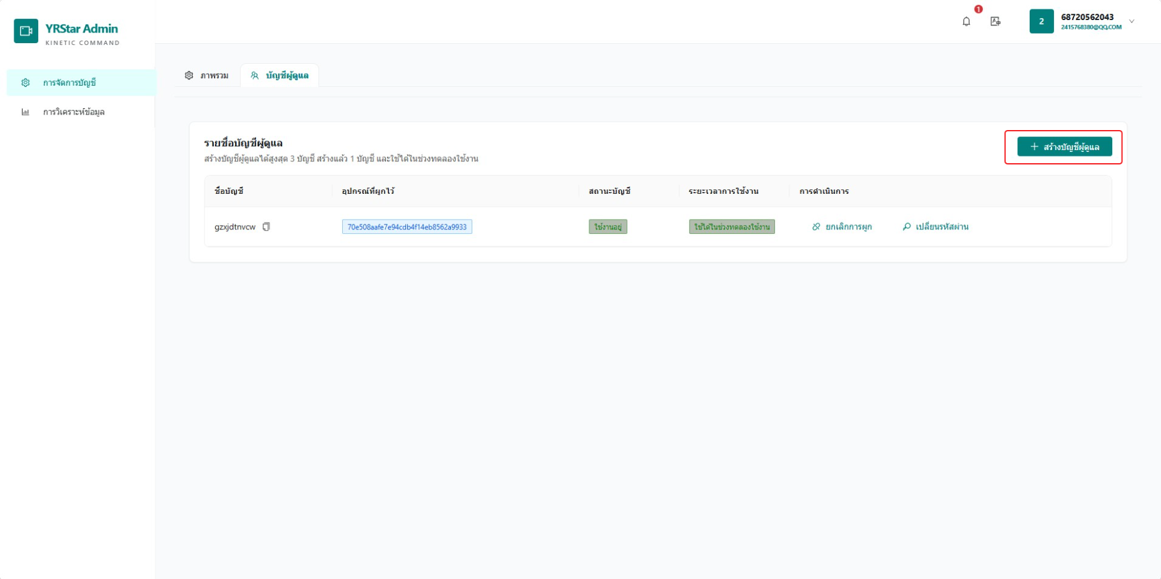Viewport: 1161px width, 579px height.
Task: Click the gear icon beside การจัดการบัญชี in the sidebar
Action: point(26,83)
